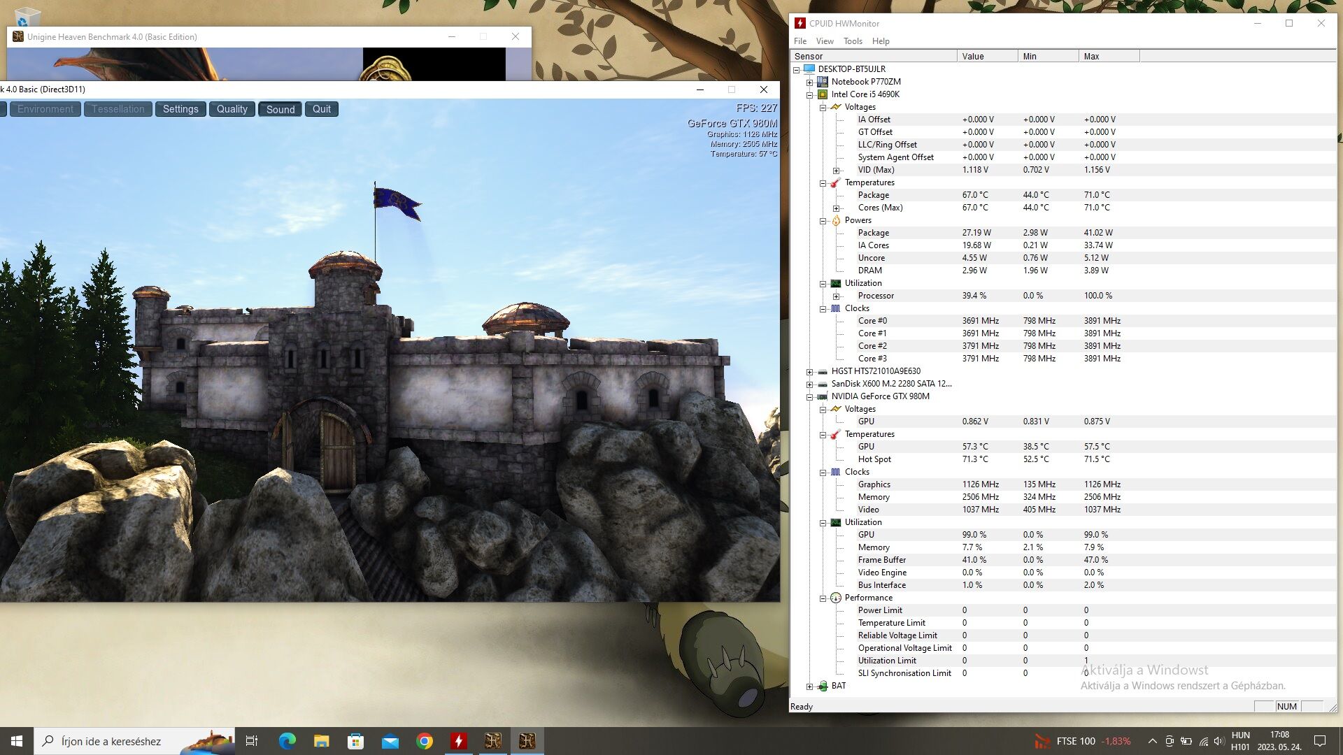Quit the Heaven Benchmark
The width and height of the screenshot is (1343, 755).
322,109
